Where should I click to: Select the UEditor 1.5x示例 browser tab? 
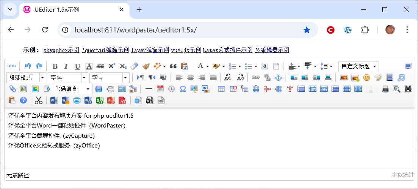pyautogui.click(x=72, y=9)
